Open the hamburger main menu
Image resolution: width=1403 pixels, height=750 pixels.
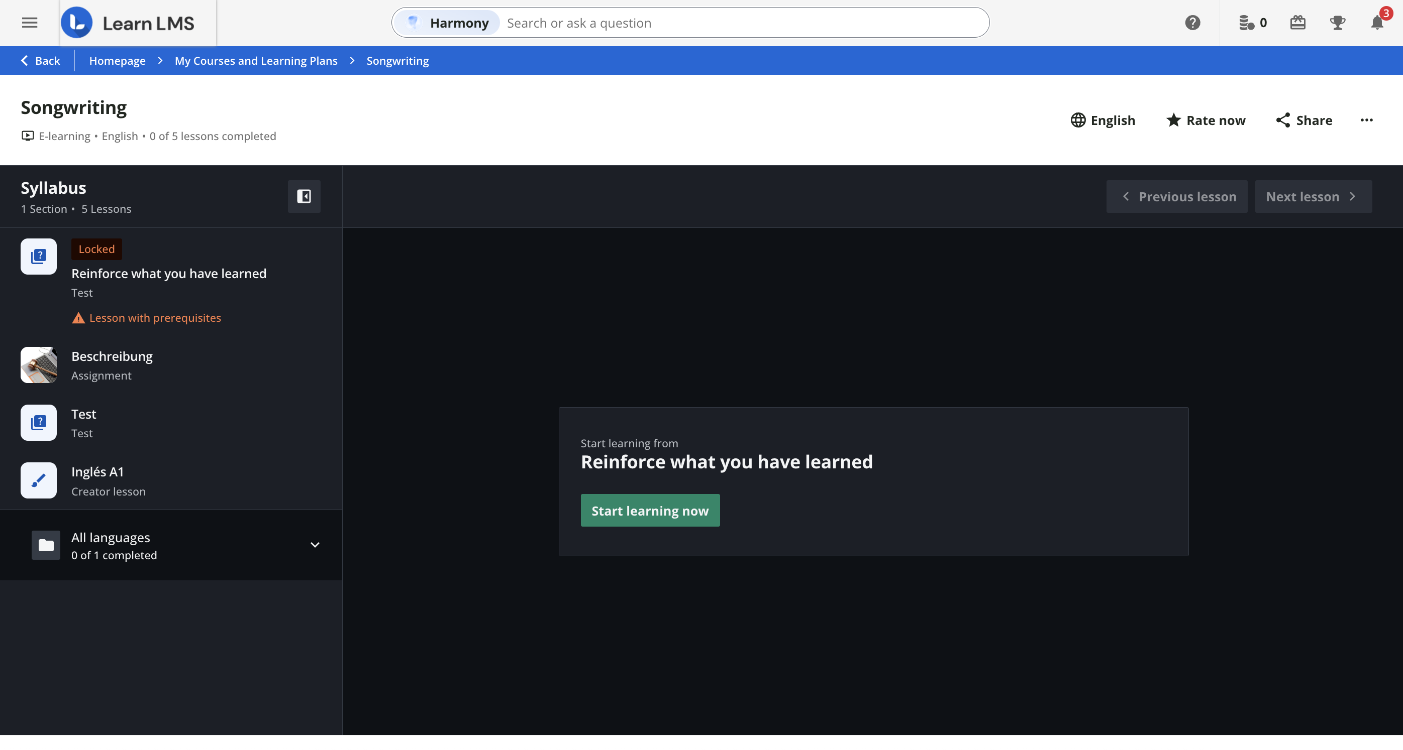click(30, 23)
